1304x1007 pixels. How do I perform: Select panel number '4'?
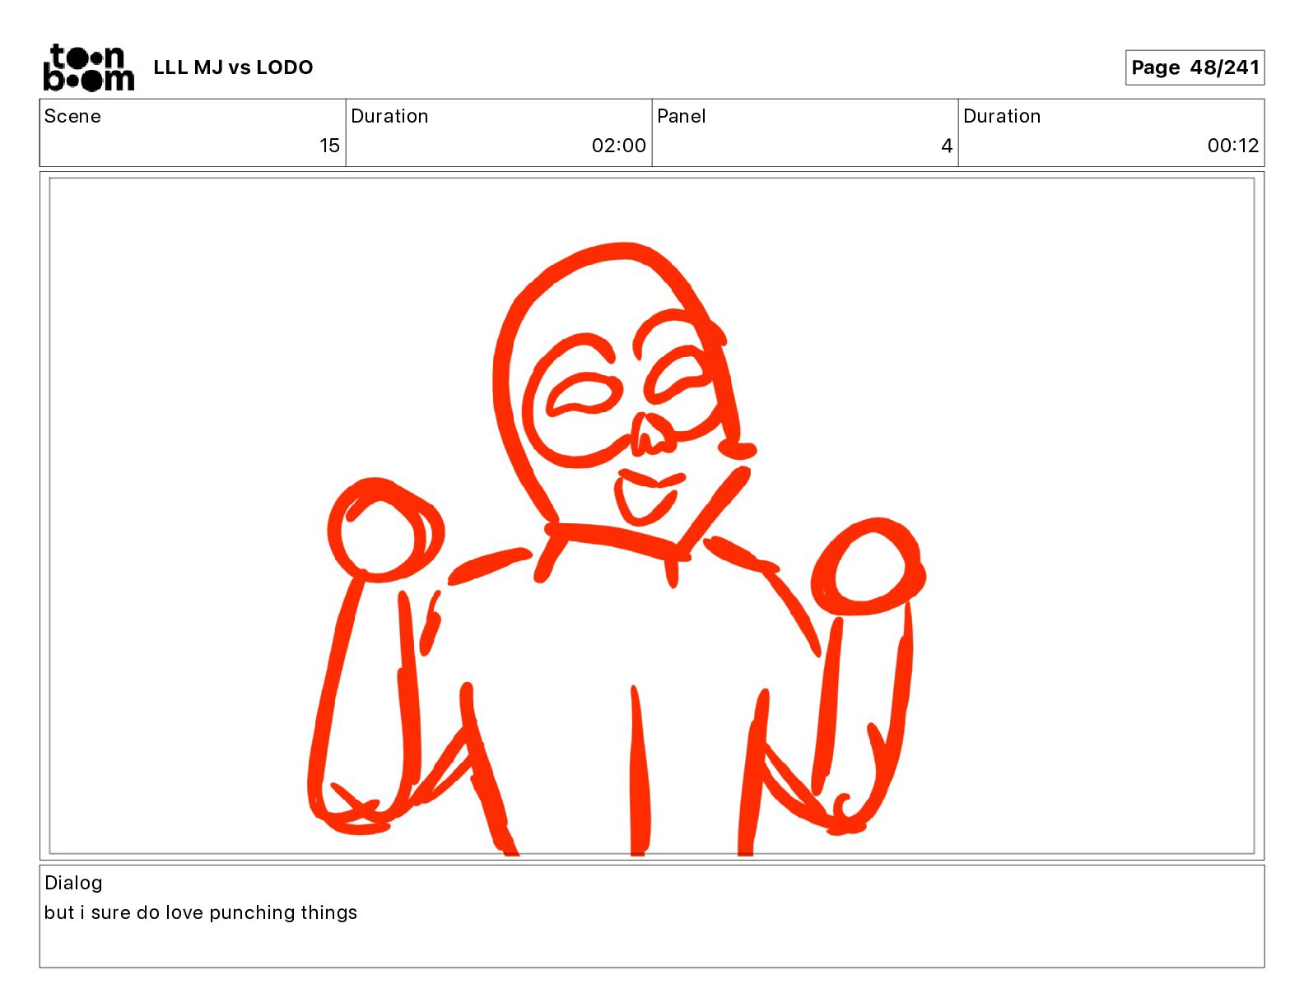(x=947, y=146)
